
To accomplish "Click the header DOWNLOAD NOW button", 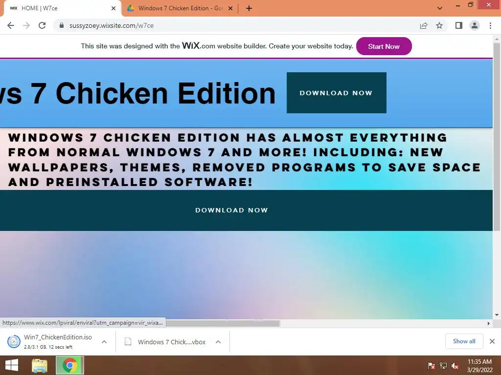I will click(x=337, y=93).
